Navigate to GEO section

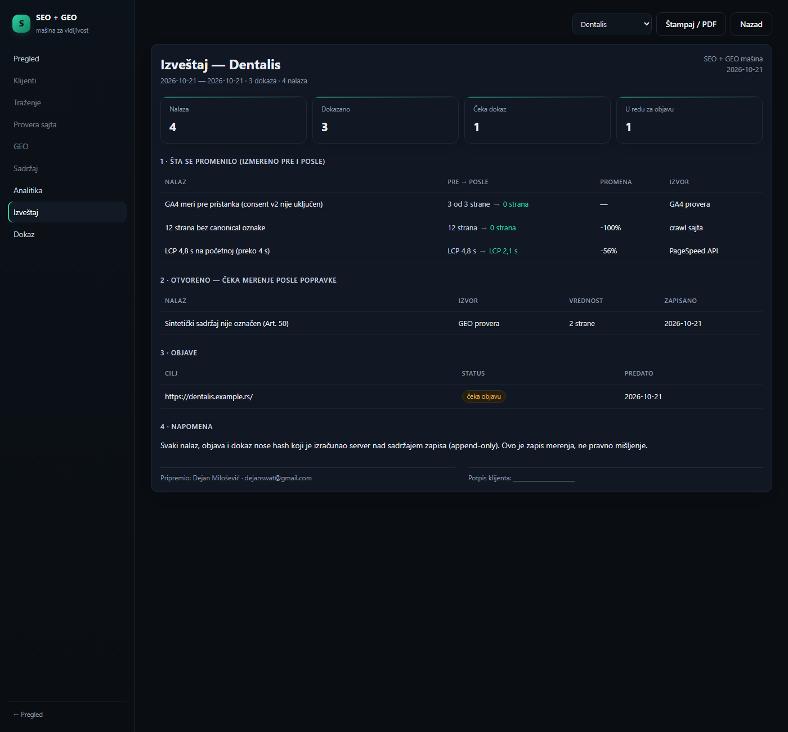tap(67, 146)
